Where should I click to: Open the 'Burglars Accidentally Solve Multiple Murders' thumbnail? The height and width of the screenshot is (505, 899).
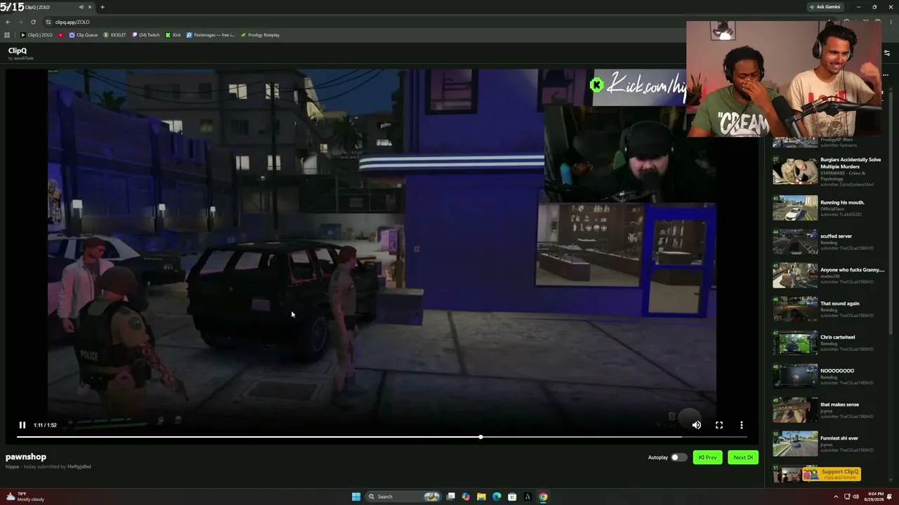tap(795, 172)
